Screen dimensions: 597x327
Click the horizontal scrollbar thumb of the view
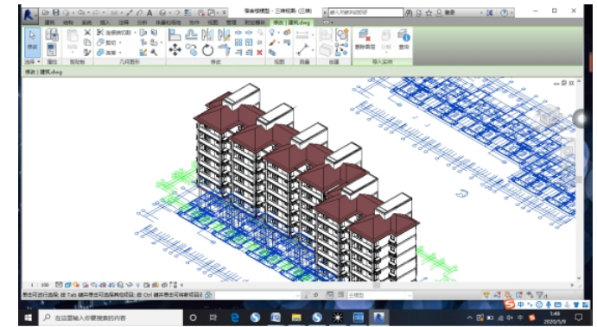376,285
